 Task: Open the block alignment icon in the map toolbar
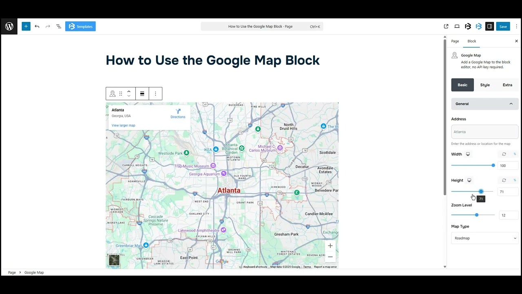click(x=142, y=94)
